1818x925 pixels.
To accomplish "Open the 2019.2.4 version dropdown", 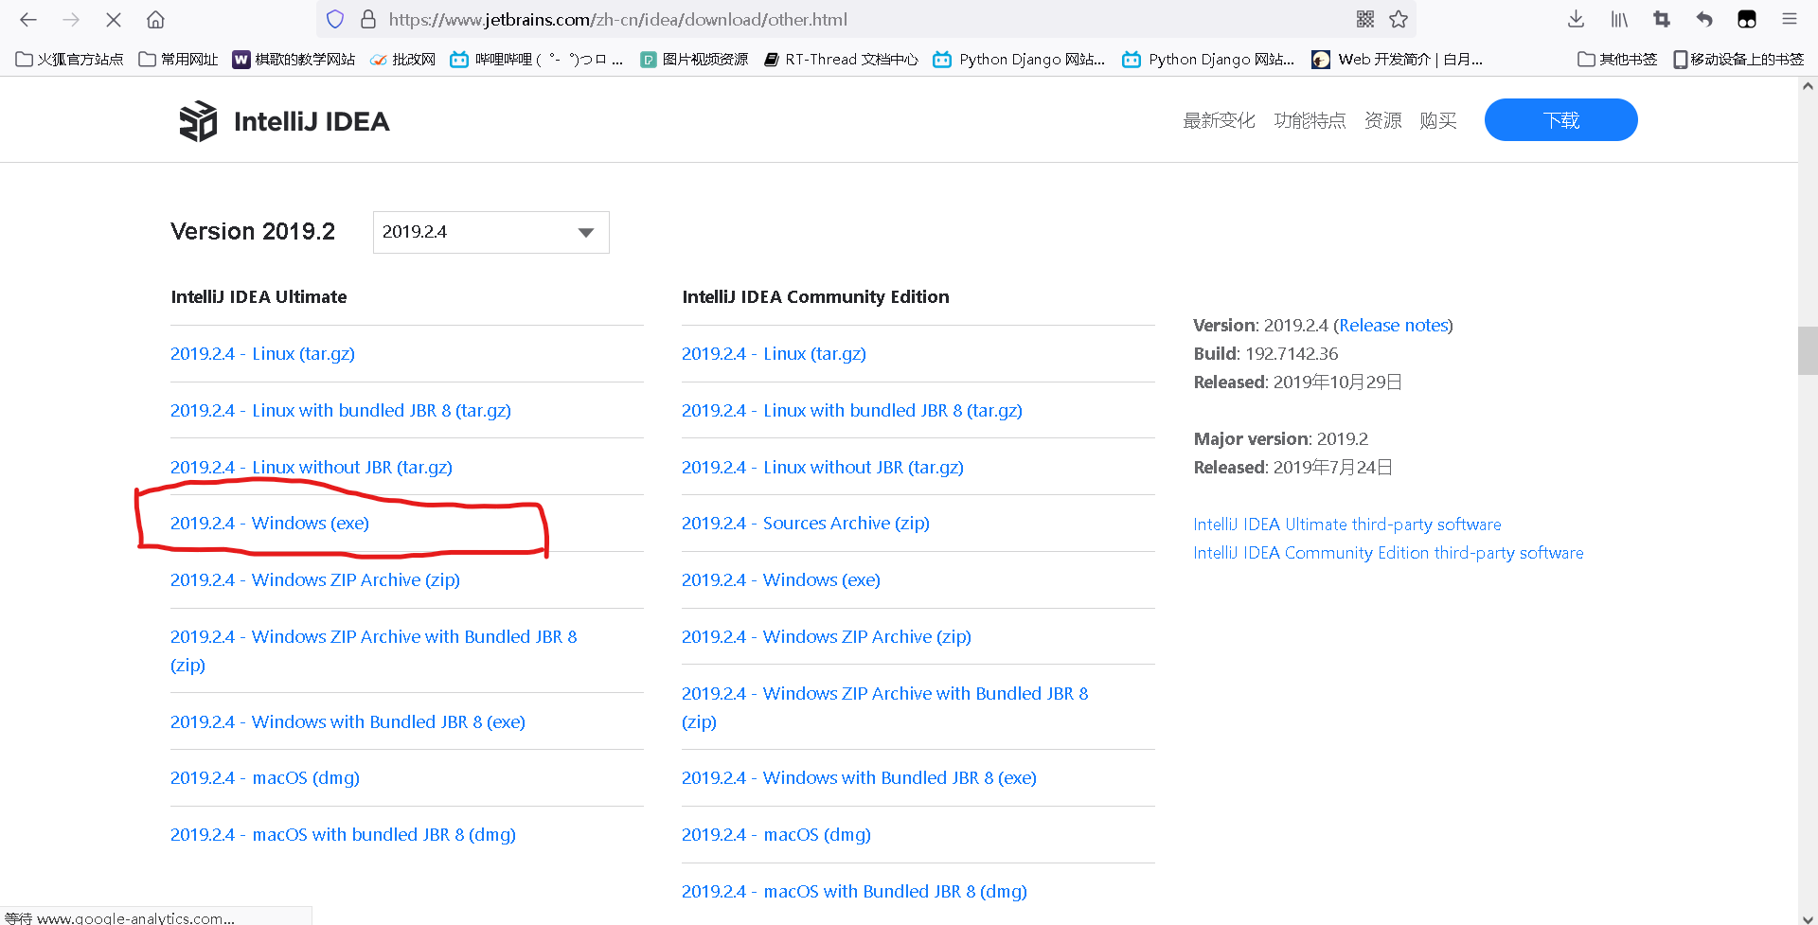I will (x=490, y=232).
